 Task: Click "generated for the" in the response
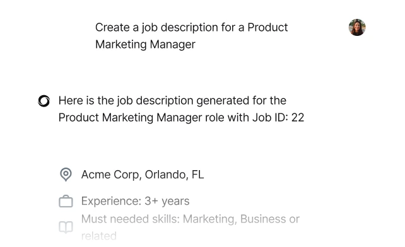pyautogui.click(x=241, y=101)
